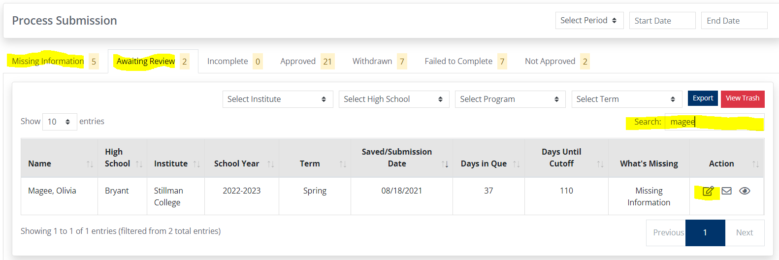Click the envelope email icon in Action column
Image resolution: width=779 pixels, height=260 pixels.
726,191
